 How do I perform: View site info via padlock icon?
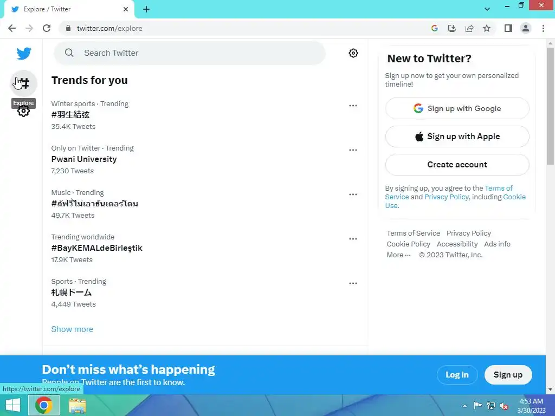pos(68,28)
